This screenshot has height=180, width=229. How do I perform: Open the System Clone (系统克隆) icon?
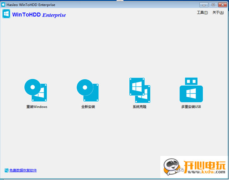[140, 90]
